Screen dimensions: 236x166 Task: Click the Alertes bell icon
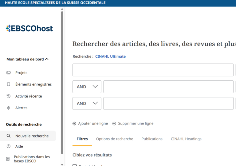(9, 108)
